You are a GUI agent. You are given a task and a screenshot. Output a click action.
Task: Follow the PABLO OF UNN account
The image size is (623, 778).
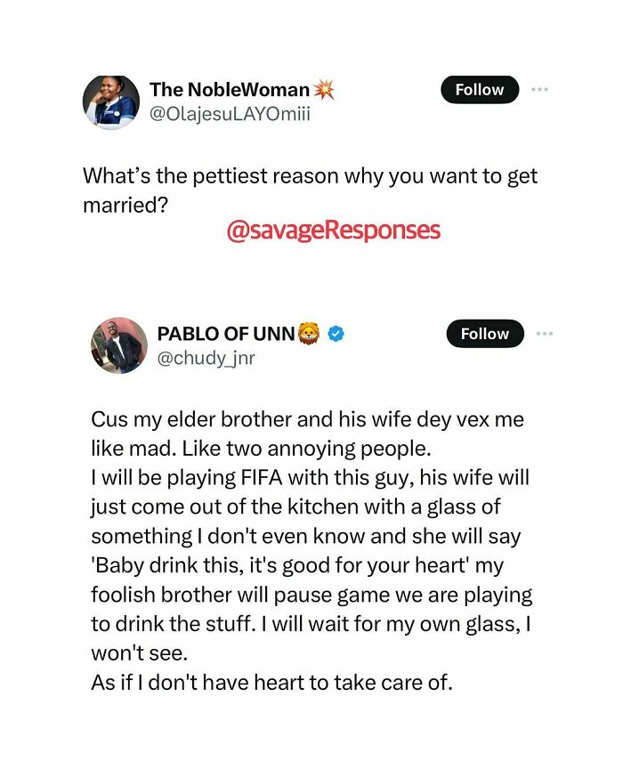coord(484,334)
